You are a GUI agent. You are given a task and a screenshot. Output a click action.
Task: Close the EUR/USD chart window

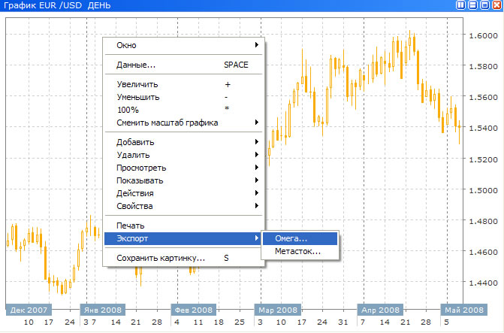tap(497, 5)
